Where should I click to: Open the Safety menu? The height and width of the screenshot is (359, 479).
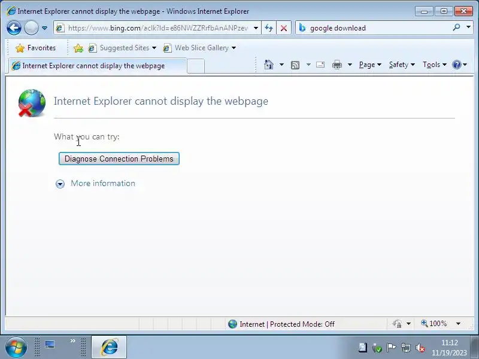tap(402, 65)
